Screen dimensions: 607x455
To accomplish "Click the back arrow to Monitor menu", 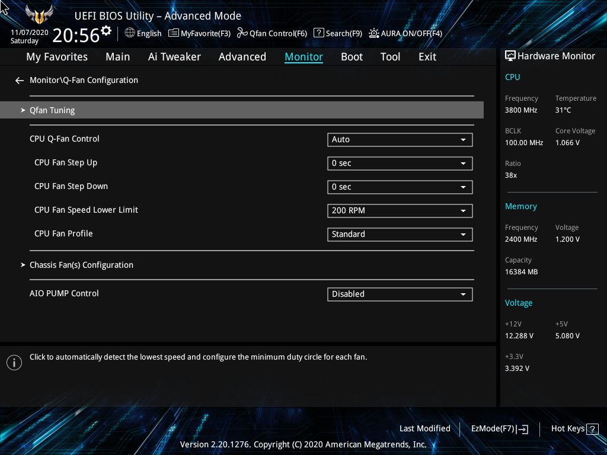I will (x=20, y=81).
